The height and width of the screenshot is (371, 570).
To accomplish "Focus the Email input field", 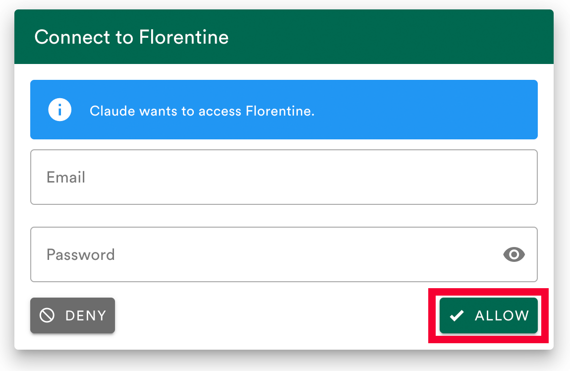I will click(284, 177).
